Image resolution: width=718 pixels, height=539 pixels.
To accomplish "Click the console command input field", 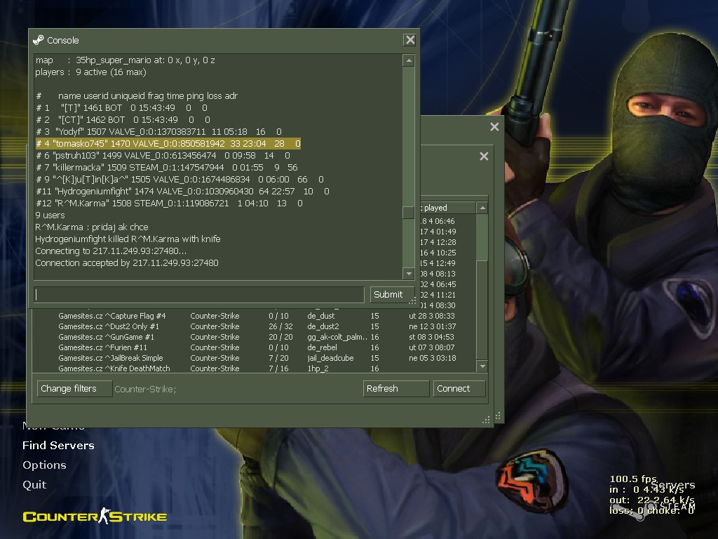I will (199, 294).
